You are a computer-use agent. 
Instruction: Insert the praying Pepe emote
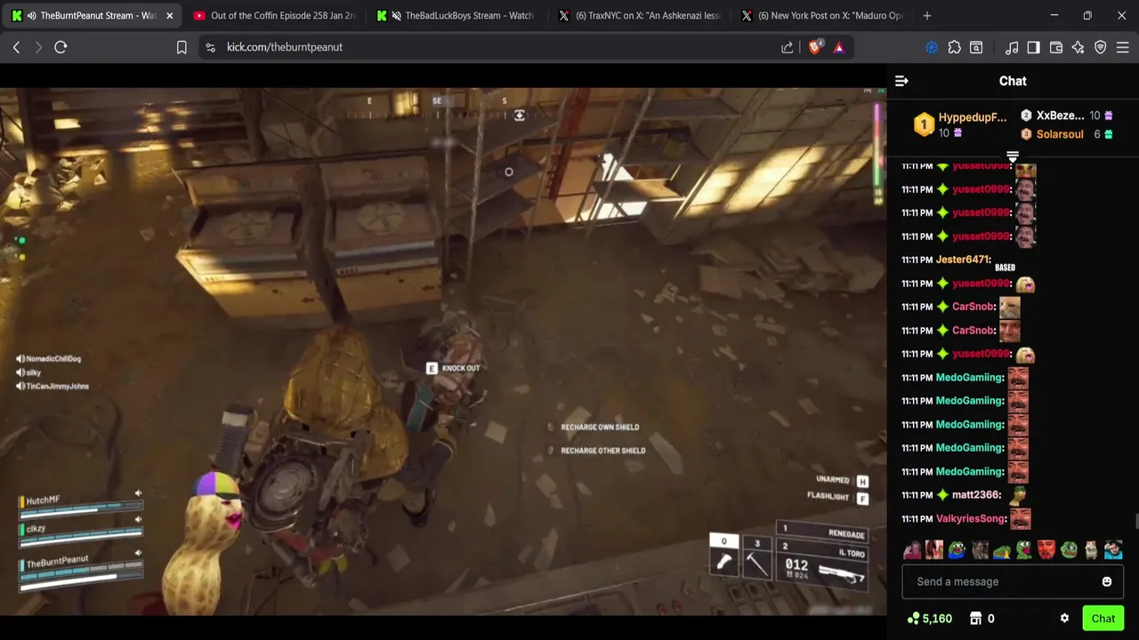coord(1002,550)
